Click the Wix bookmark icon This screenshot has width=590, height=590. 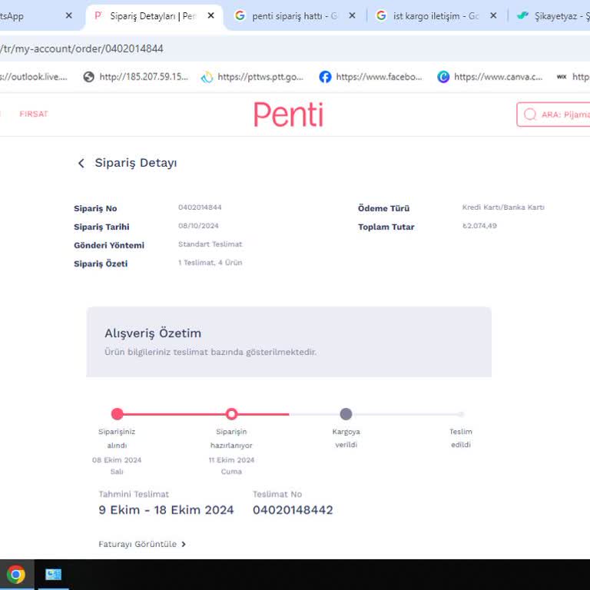[x=562, y=77]
